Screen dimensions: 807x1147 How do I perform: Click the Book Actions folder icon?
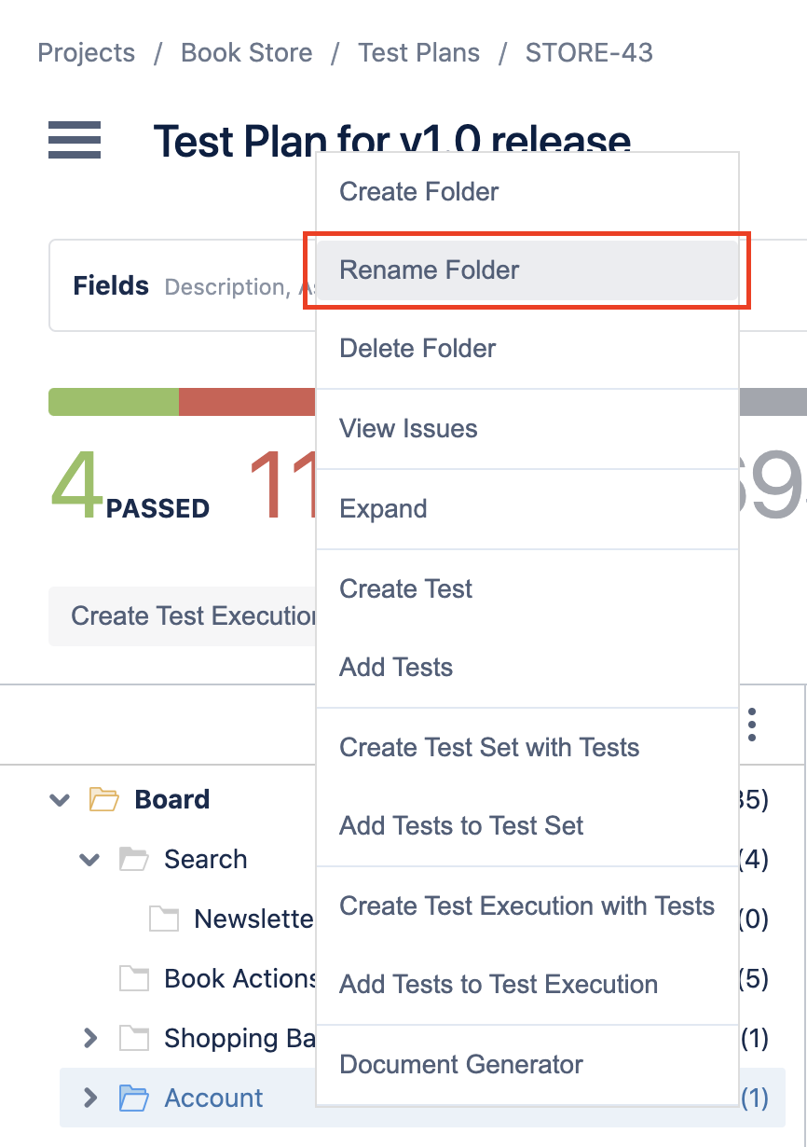click(134, 978)
